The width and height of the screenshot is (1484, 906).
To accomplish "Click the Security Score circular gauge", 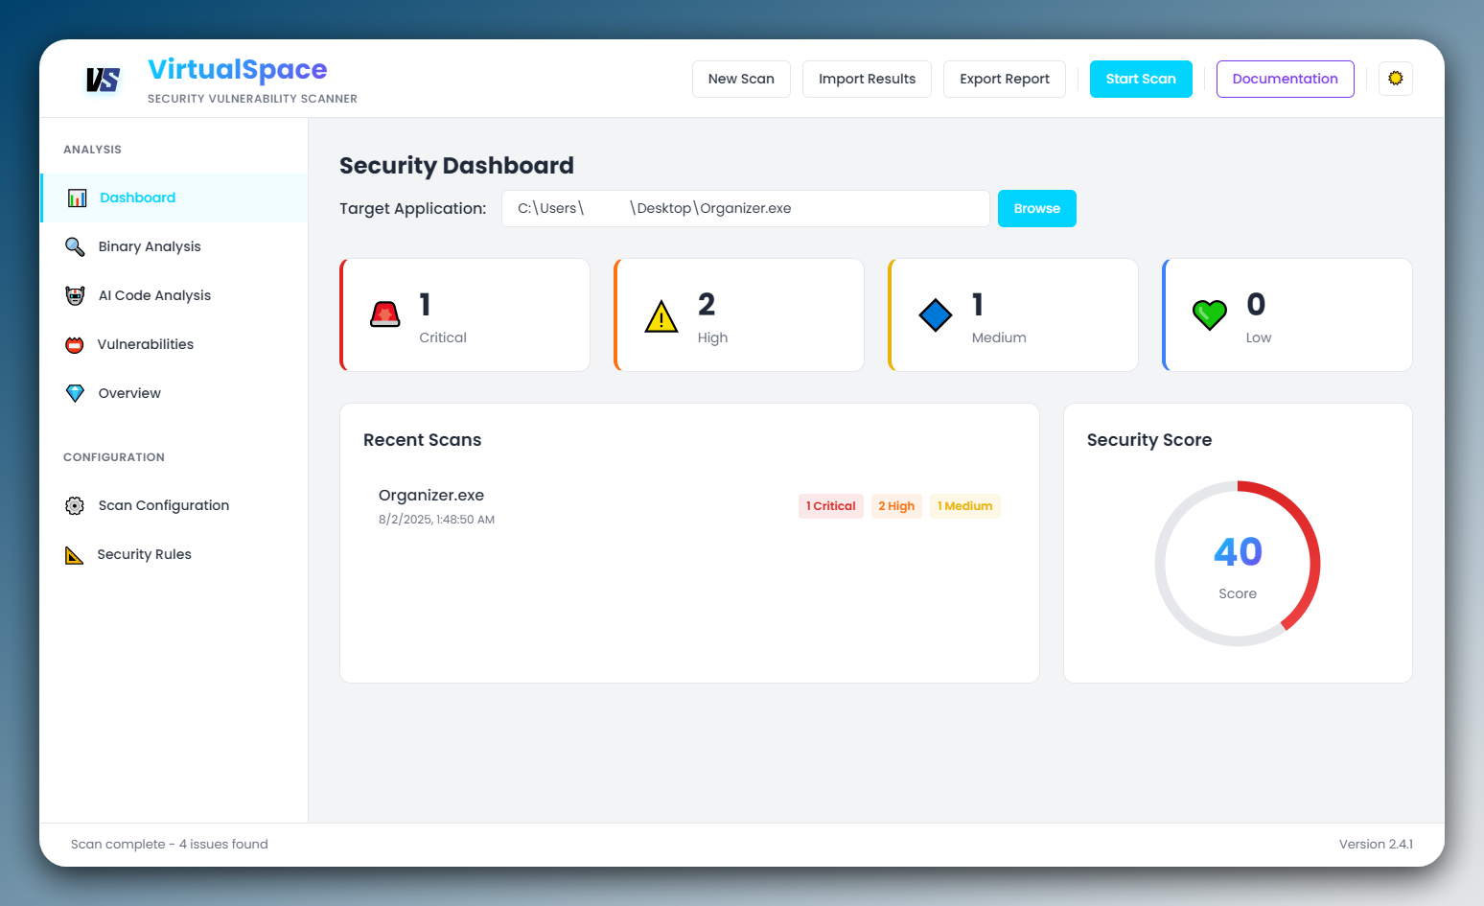I will [x=1237, y=564].
